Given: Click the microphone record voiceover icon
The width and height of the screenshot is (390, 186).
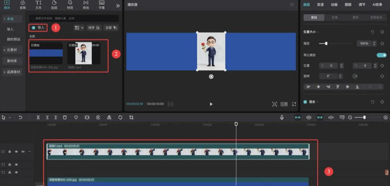Looking at the screenshot, I should click(x=282, y=118).
